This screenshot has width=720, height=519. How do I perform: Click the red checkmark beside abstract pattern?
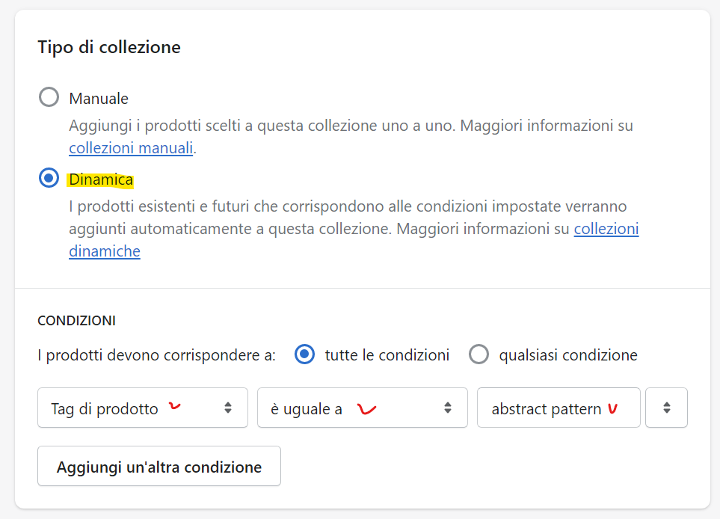click(613, 408)
